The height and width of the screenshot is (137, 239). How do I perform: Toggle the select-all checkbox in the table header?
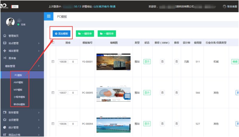(53, 42)
